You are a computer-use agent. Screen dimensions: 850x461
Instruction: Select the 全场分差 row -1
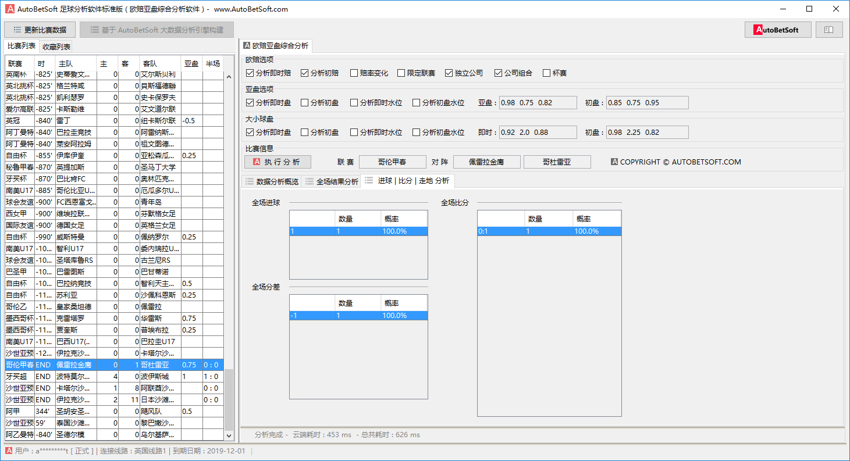[x=358, y=315]
